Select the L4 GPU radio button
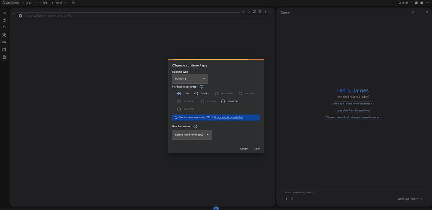Viewport: 432px width, 210px height. pyautogui.click(x=203, y=101)
